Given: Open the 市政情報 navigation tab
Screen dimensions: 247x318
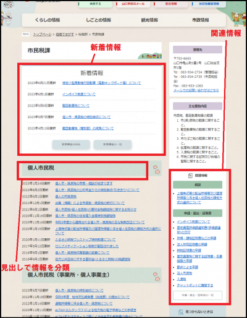Looking at the screenshot, I should [200, 20].
